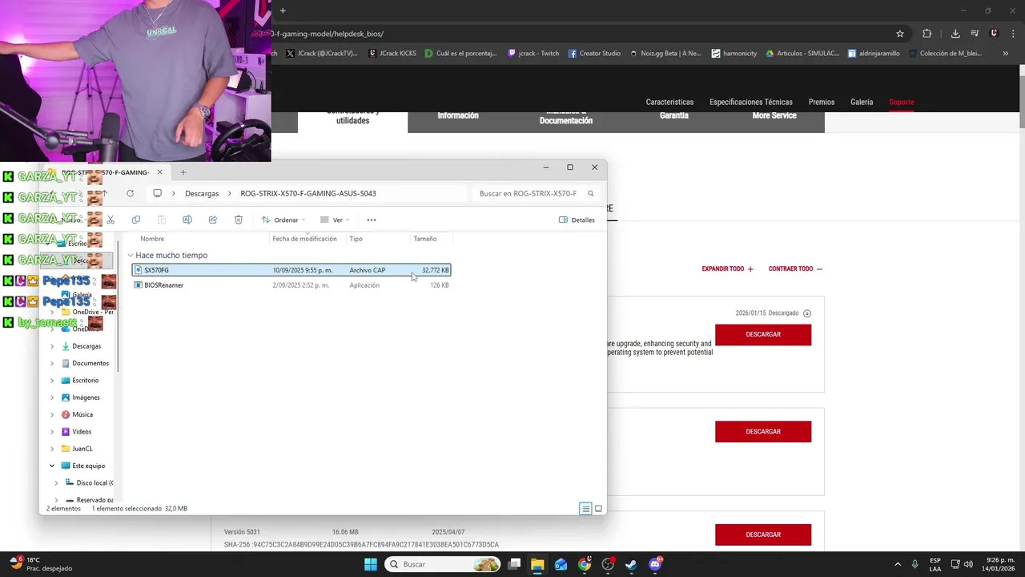Open Creator Studio bookmark
This screenshot has width=1025, height=577.
[x=594, y=54]
